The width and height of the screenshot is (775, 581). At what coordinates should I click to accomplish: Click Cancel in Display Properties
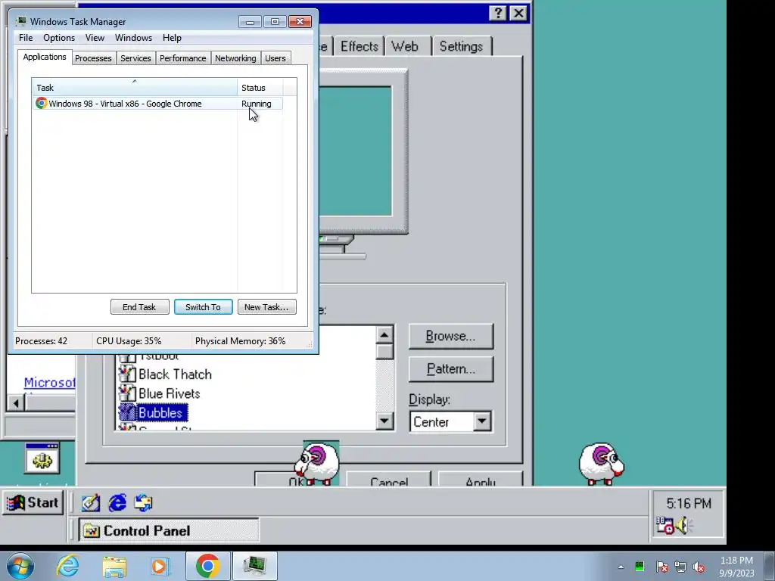tap(388, 479)
